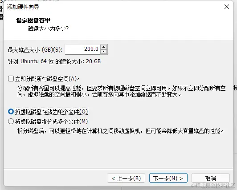Viewport: 237px width, 190px height.
Task: Cancel the wizard with the 取消 button
Action: coord(211,178)
